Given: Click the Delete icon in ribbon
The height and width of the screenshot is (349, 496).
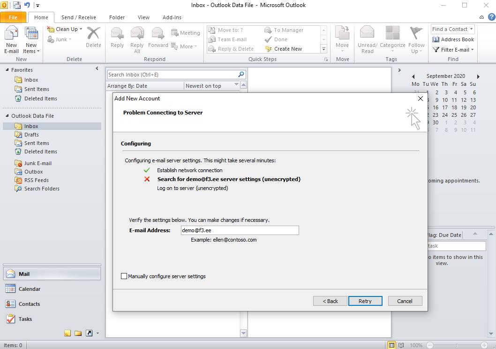Looking at the screenshot, I should point(93,33).
